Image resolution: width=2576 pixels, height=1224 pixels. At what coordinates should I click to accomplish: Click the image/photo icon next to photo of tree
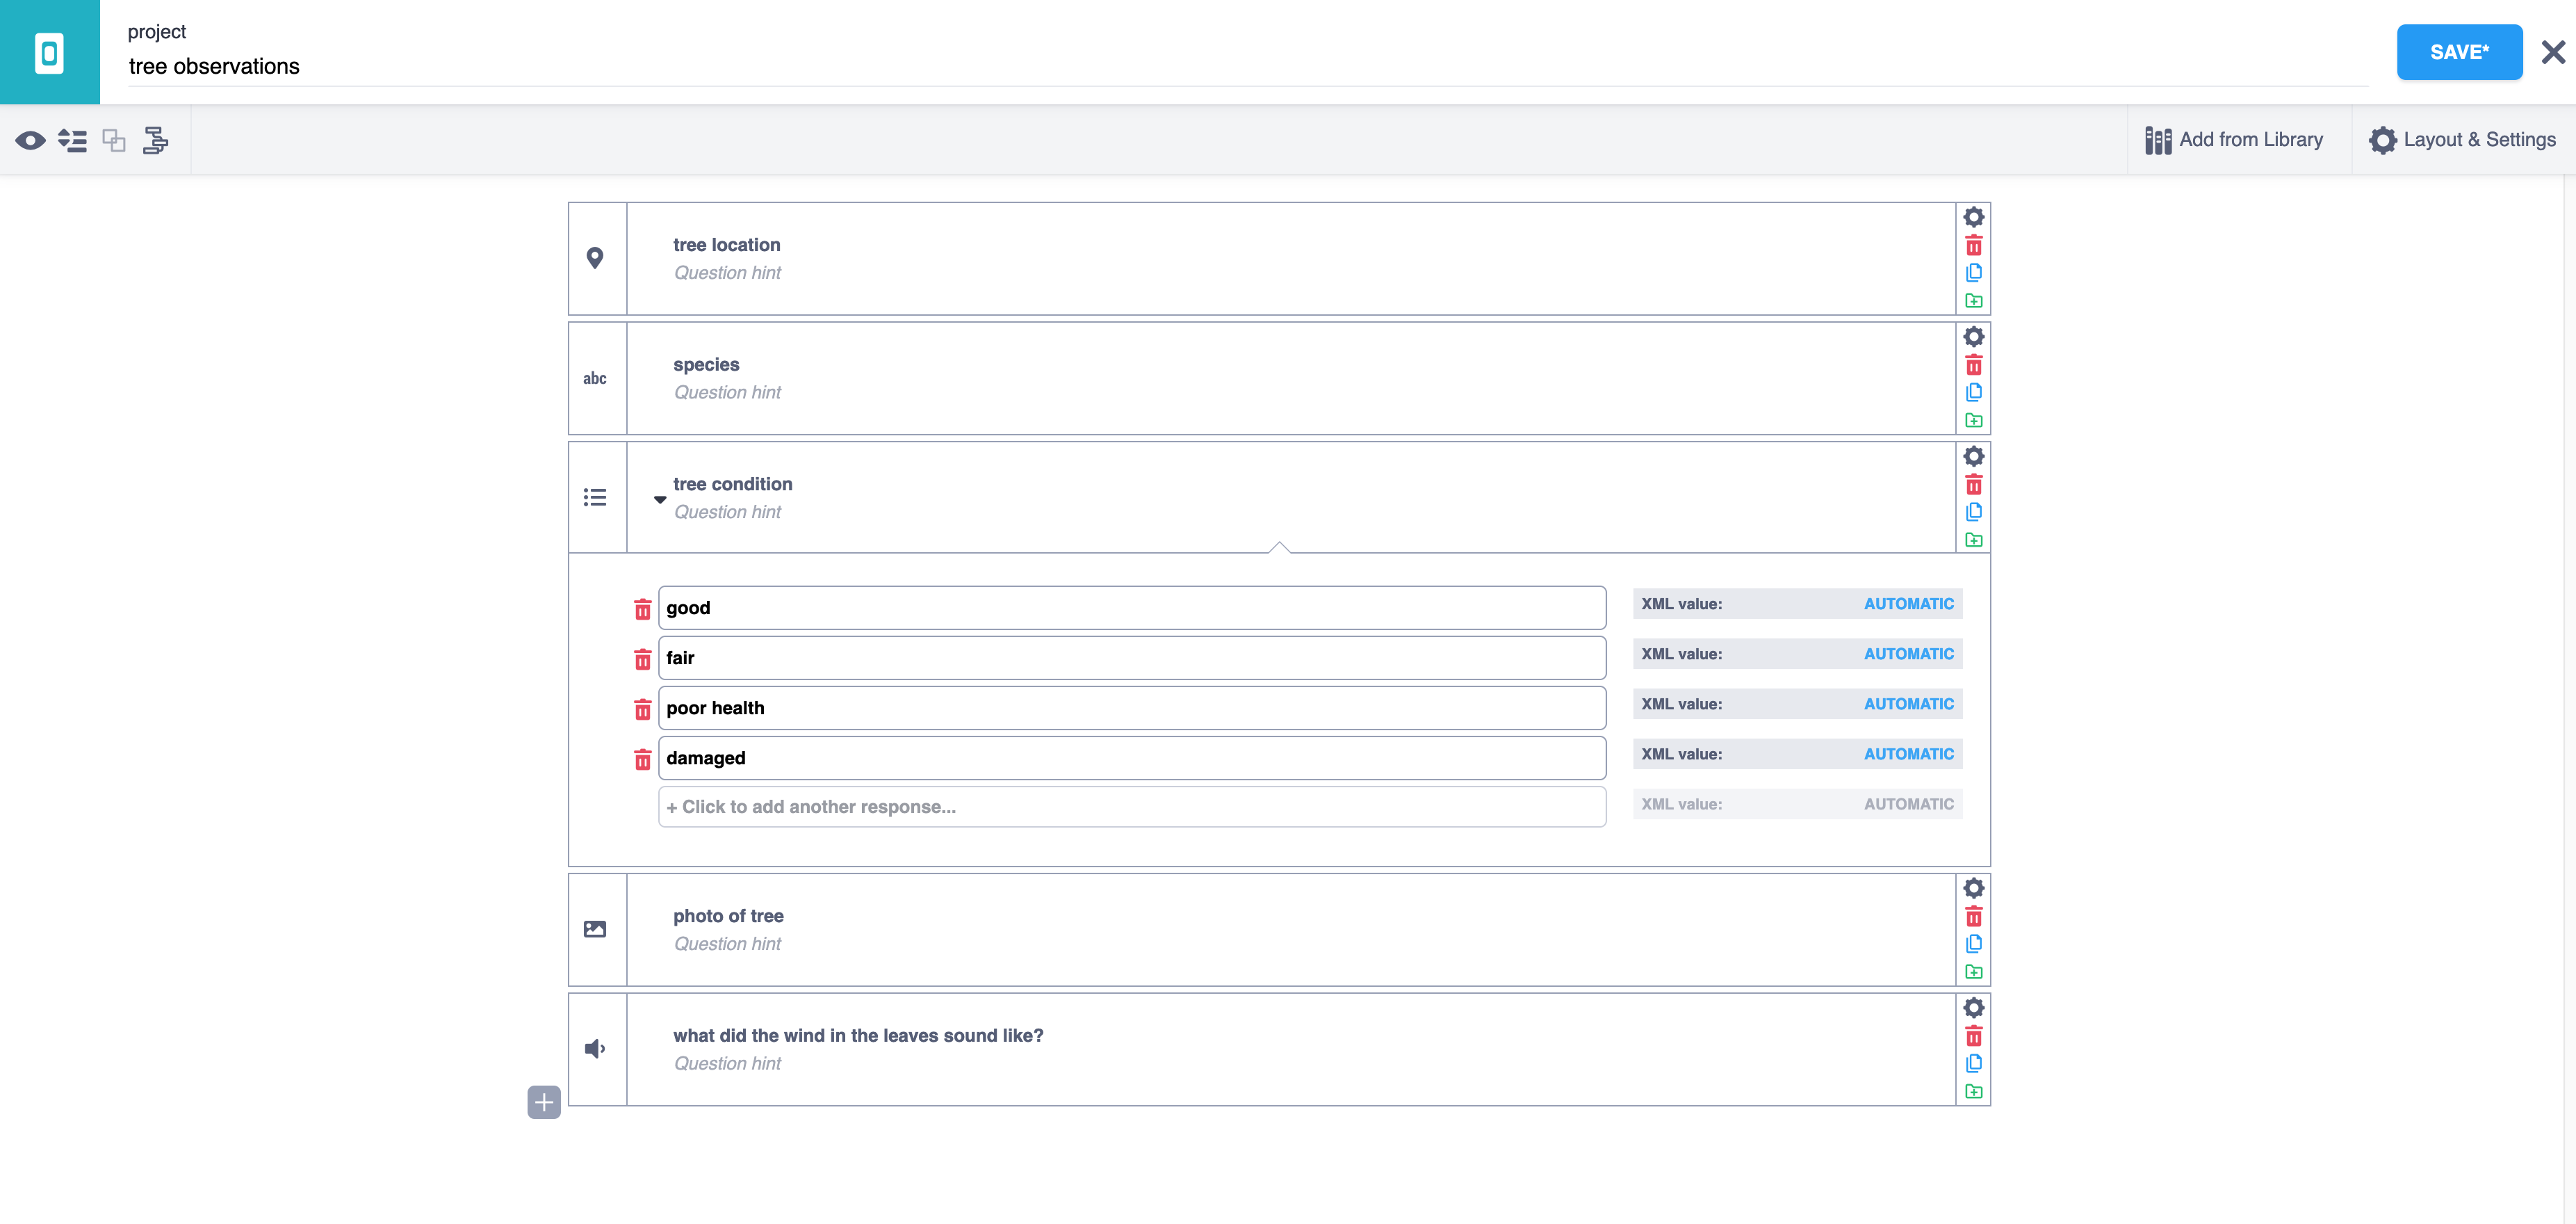click(596, 930)
